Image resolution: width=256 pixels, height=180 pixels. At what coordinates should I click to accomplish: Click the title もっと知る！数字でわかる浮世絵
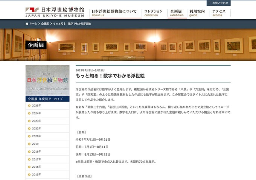coord(110,76)
